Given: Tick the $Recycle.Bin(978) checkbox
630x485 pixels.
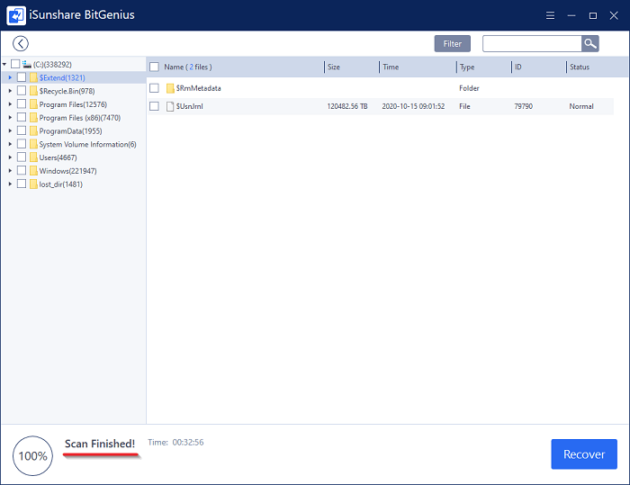Looking at the screenshot, I should tap(22, 91).
